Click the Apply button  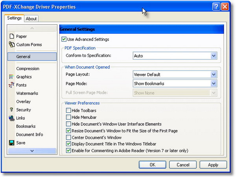[213, 165]
